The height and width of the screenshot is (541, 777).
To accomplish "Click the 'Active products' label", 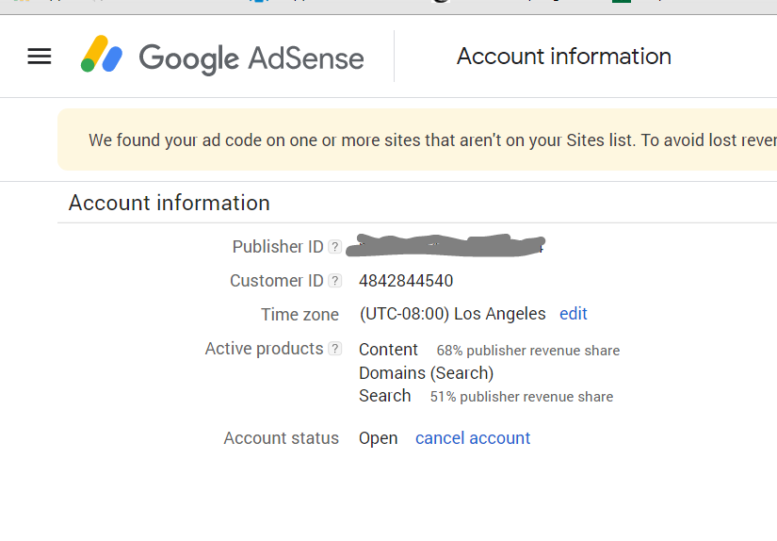I will point(264,349).
